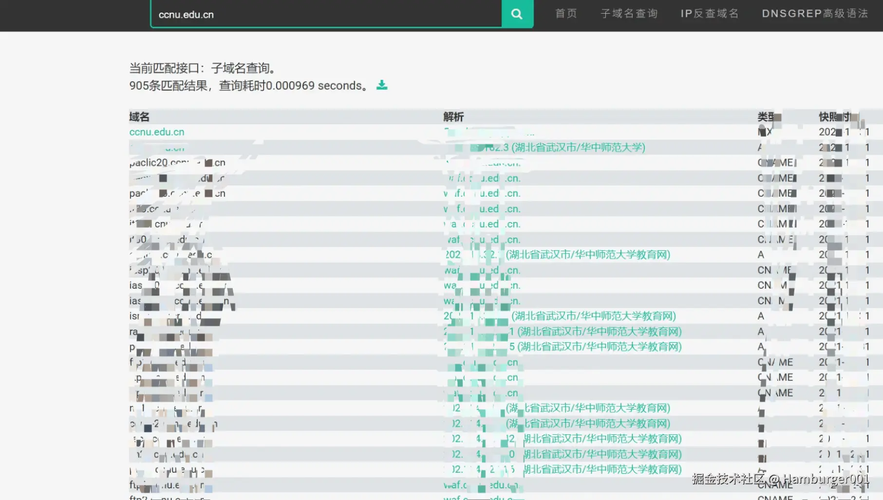Screen dimensions: 883x500
Task: Click the 解析 column header
Action: pos(453,117)
